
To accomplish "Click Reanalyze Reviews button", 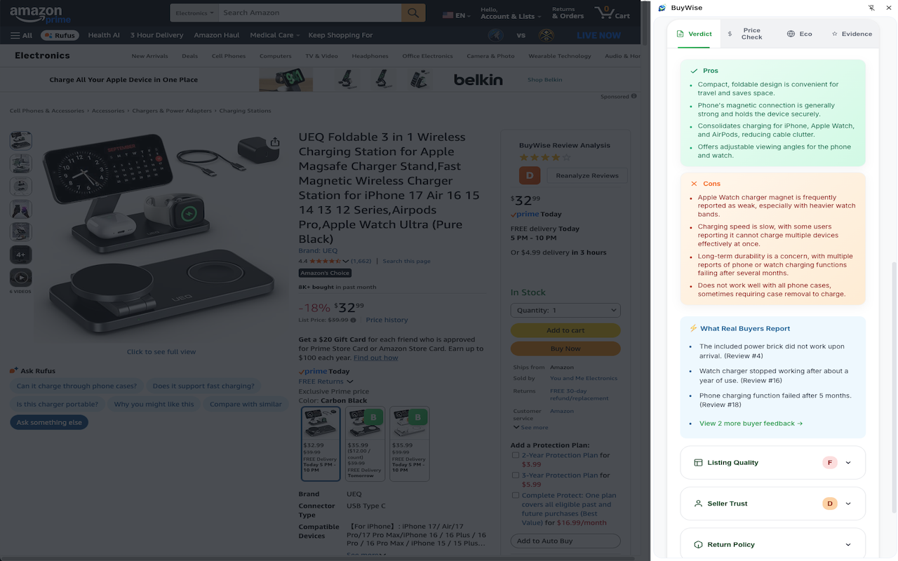I will point(587,175).
